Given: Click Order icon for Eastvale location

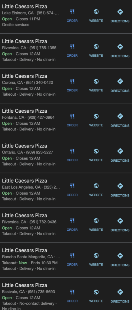Looking at the screenshot, I should tap(72, 292).
